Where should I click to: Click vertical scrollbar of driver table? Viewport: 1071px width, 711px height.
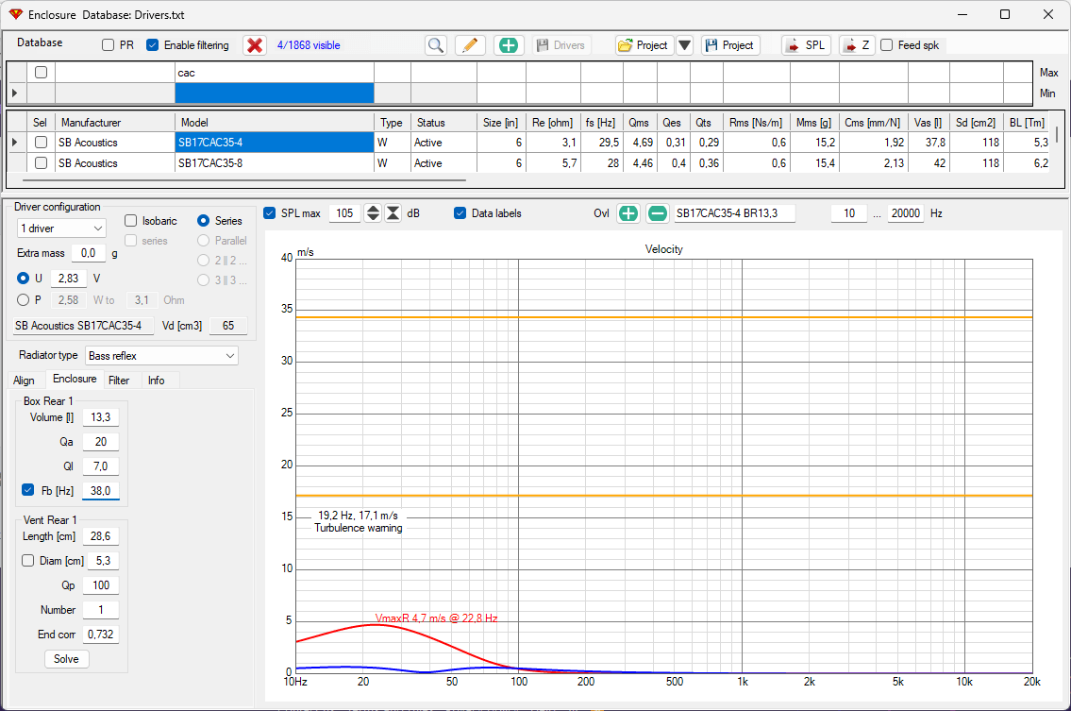click(1058, 134)
